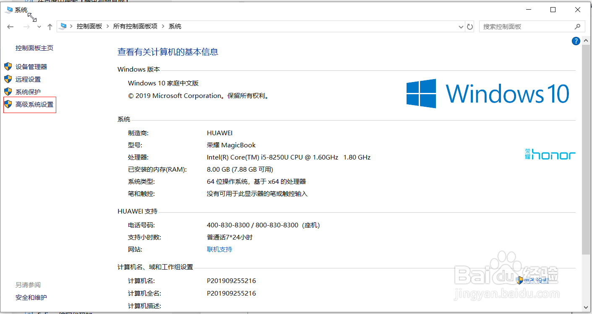Viewport: 592px width, 314px height.
Task: Click the search magnifier icon
Action: point(577,27)
